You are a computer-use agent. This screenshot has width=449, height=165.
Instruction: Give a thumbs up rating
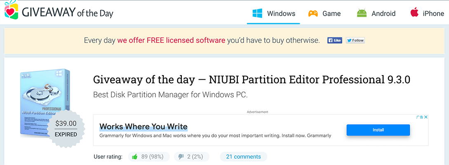(x=134, y=157)
